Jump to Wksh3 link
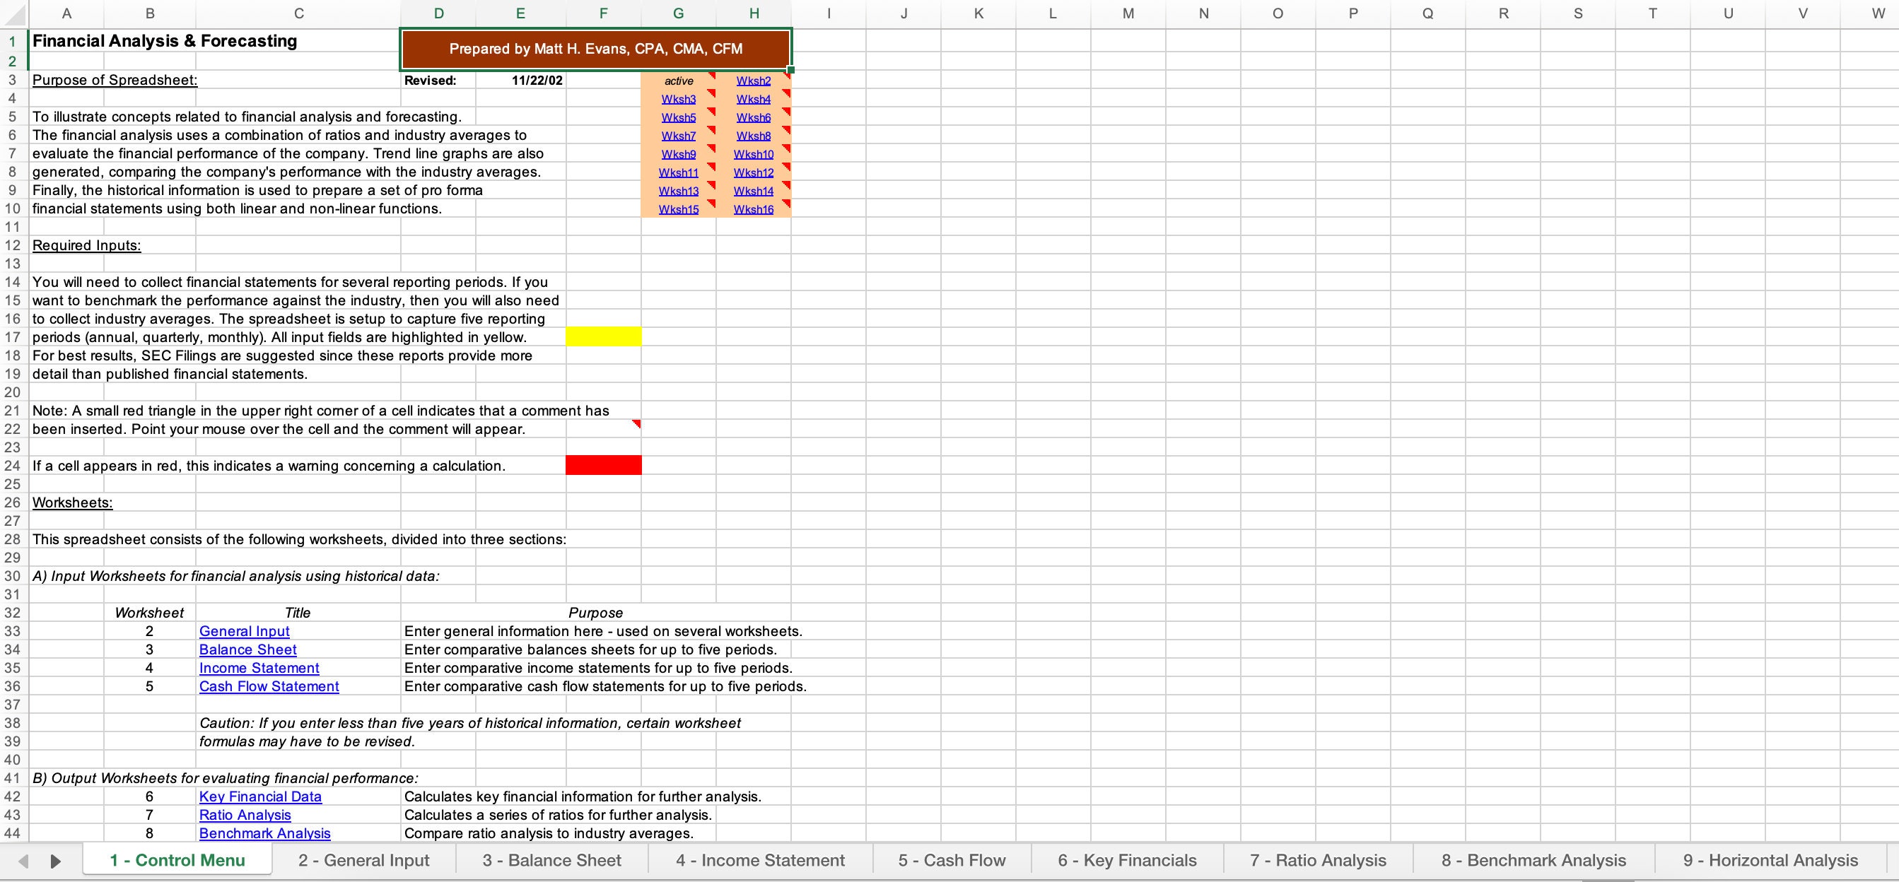Image resolution: width=1899 pixels, height=882 pixels. (678, 100)
